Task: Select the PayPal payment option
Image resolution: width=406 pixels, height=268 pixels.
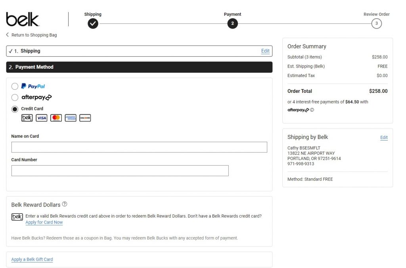Action: [15, 86]
